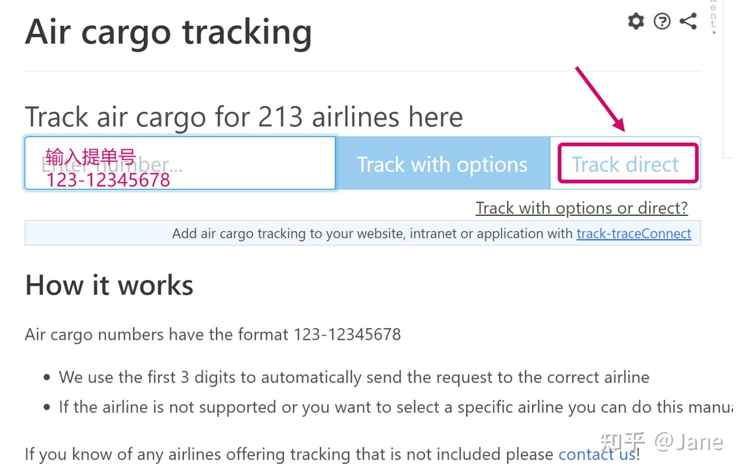
Task: Click the pink arrow annotation
Action: [600, 99]
